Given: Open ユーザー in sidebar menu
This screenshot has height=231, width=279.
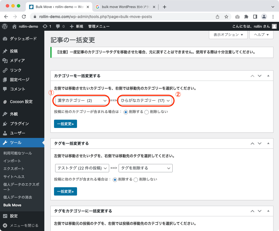Looking at the screenshot, I should [22, 133].
